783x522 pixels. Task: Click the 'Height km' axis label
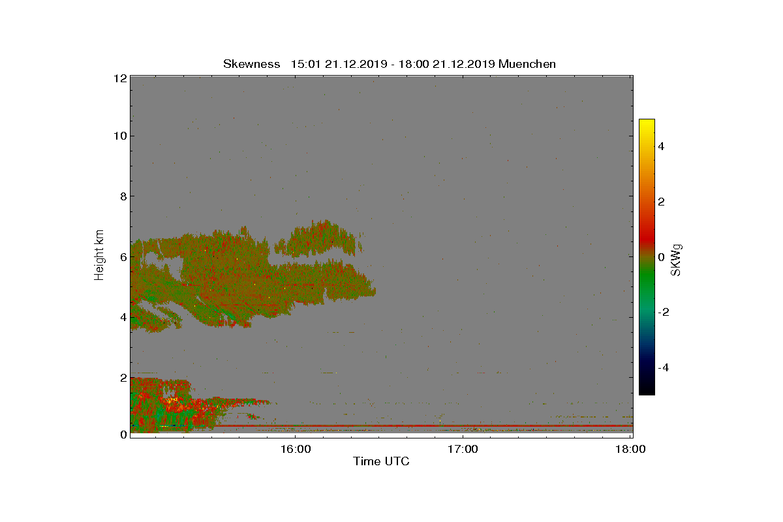click(99, 255)
